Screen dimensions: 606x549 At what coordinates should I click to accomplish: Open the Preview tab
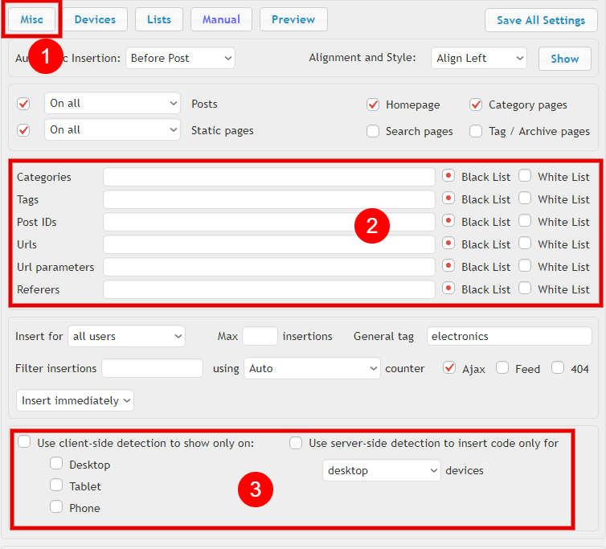click(293, 19)
